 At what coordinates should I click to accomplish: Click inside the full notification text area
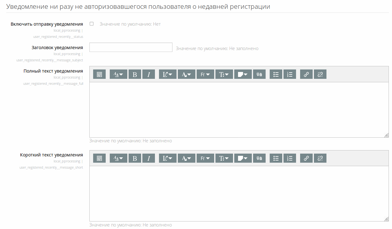[239, 109]
